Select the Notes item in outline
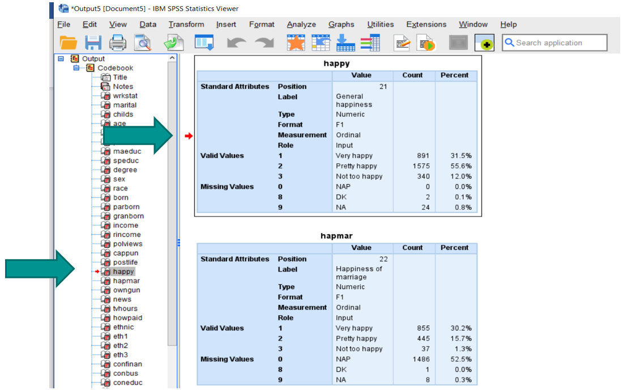The width and height of the screenshot is (623, 390). pyautogui.click(x=123, y=86)
